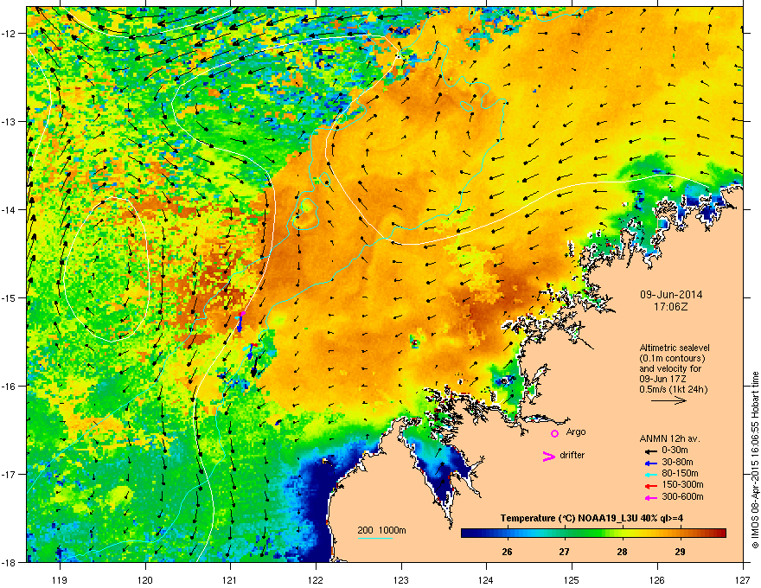Click the temperature color bar
The image size is (761, 588).
point(593,534)
